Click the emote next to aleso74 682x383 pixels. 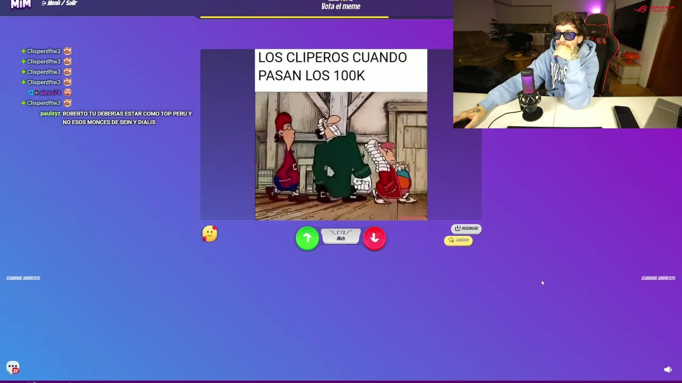(67, 93)
